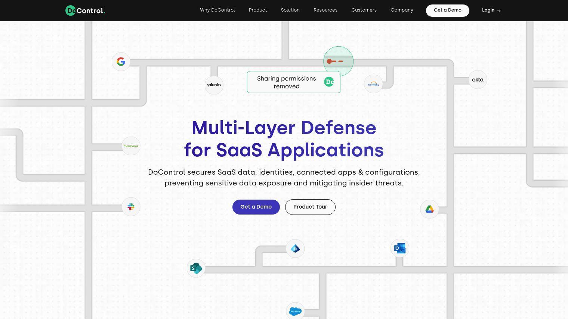This screenshot has height=319, width=568.
Task: Click the DoControl secures SaaS data paragraph
Action: (x=284, y=178)
